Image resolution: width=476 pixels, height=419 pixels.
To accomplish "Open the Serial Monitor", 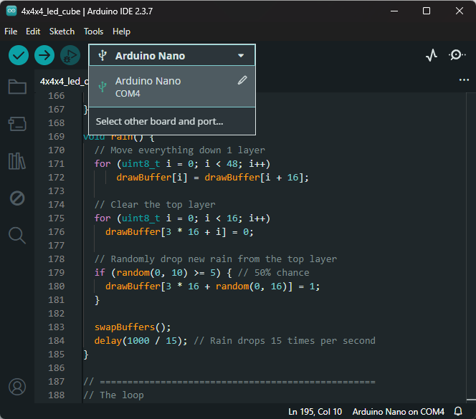I will (x=457, y=55).
